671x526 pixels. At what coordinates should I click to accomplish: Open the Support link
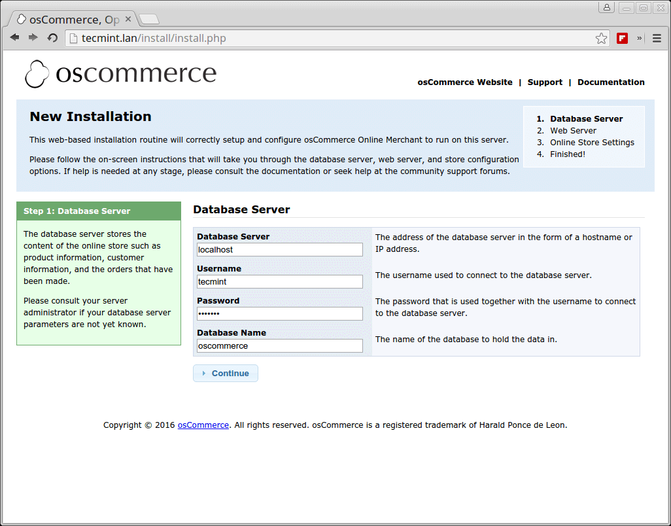[545, 82]
